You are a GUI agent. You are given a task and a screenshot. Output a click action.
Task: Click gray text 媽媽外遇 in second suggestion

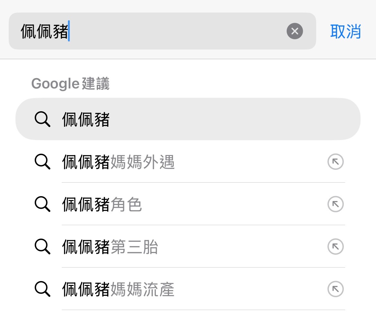click(x=142, y=162)
